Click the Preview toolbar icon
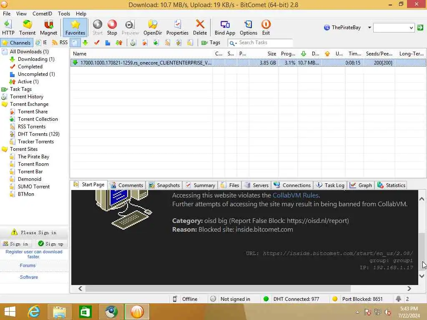 click(x=130, y=27)
